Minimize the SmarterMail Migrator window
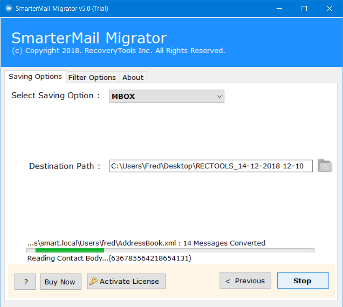The width and height of the screenshot is (343, 307). pos(279,9)
